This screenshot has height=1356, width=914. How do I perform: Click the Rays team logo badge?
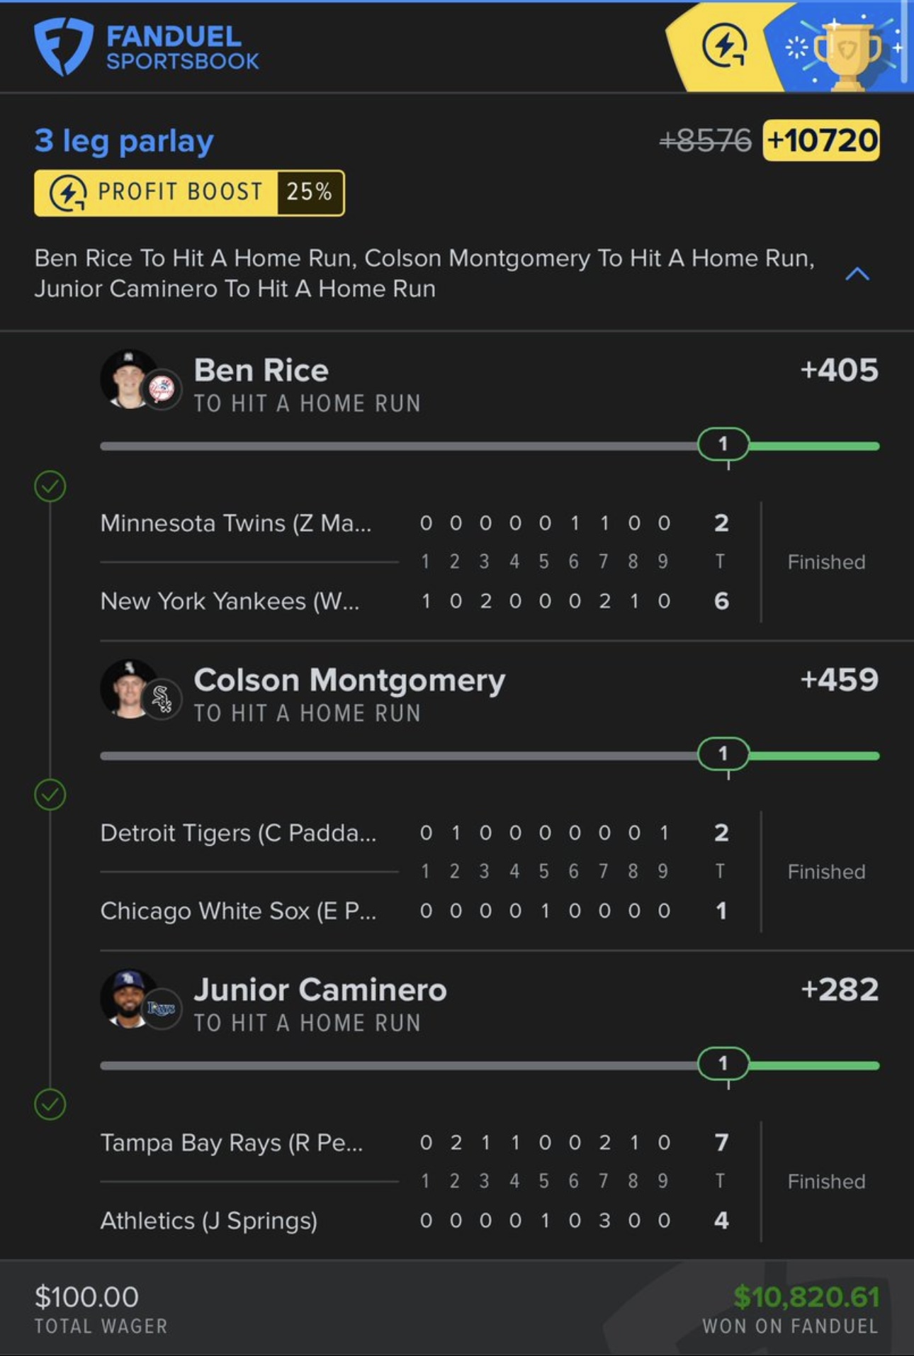pyautogui.click(x=162, y=1008)
